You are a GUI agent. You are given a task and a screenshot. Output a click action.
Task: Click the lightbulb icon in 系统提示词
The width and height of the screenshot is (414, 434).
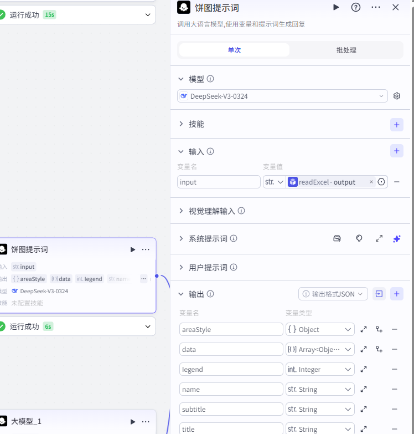(x=359, y=238)
